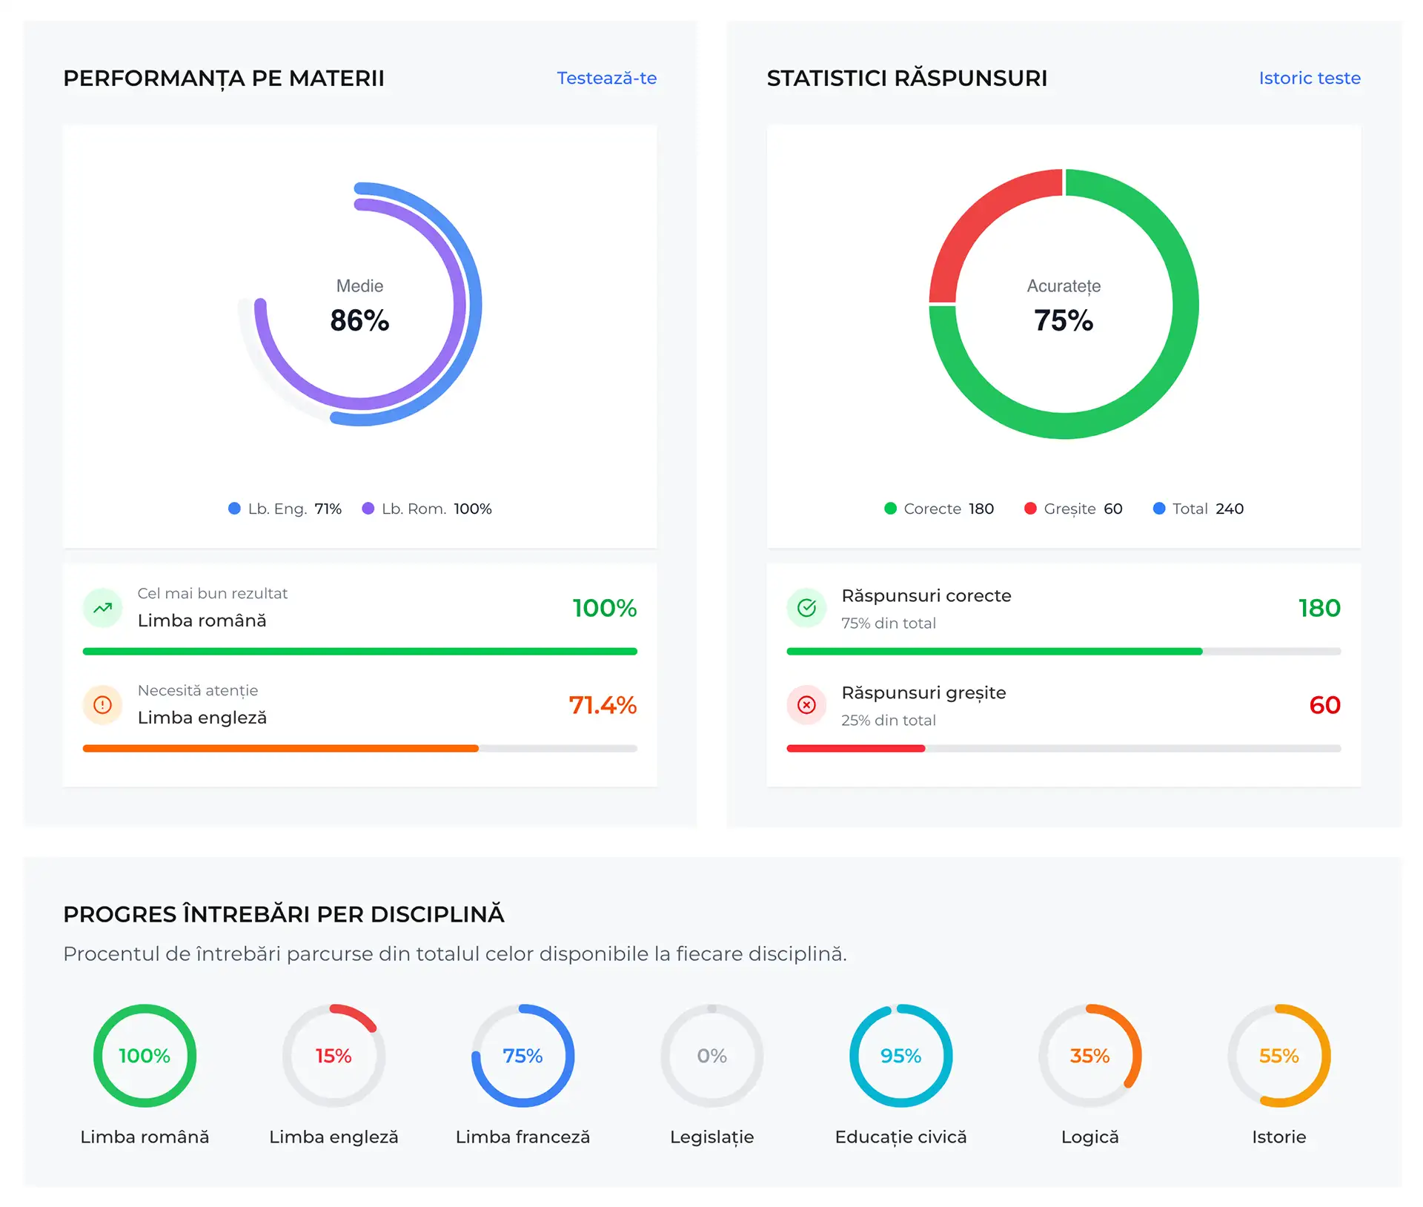Screen dimensions: 1423x1207
Task: Click the Istorie label
Action: click(x=1278, y=1137)
